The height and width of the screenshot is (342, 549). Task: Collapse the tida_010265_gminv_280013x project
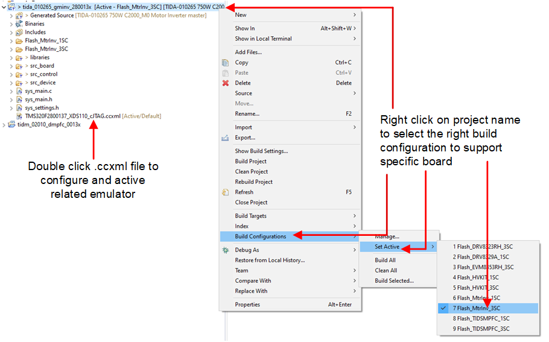tap(5, 7)
